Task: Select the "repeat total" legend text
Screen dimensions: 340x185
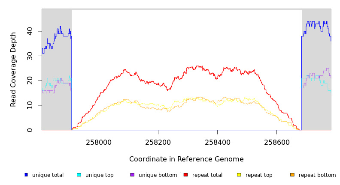Action: pos(207,175)
